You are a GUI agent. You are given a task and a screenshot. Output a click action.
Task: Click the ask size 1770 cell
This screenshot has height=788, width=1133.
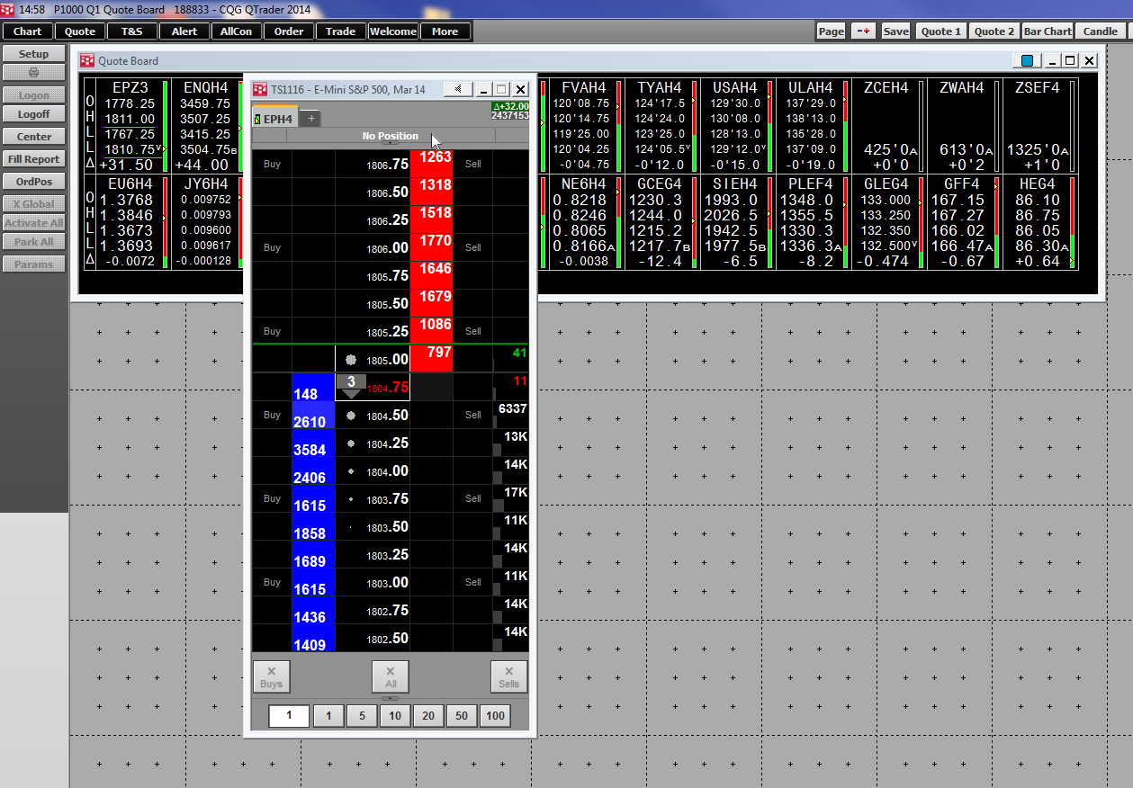pyautogui.click(x=431, y=247)
